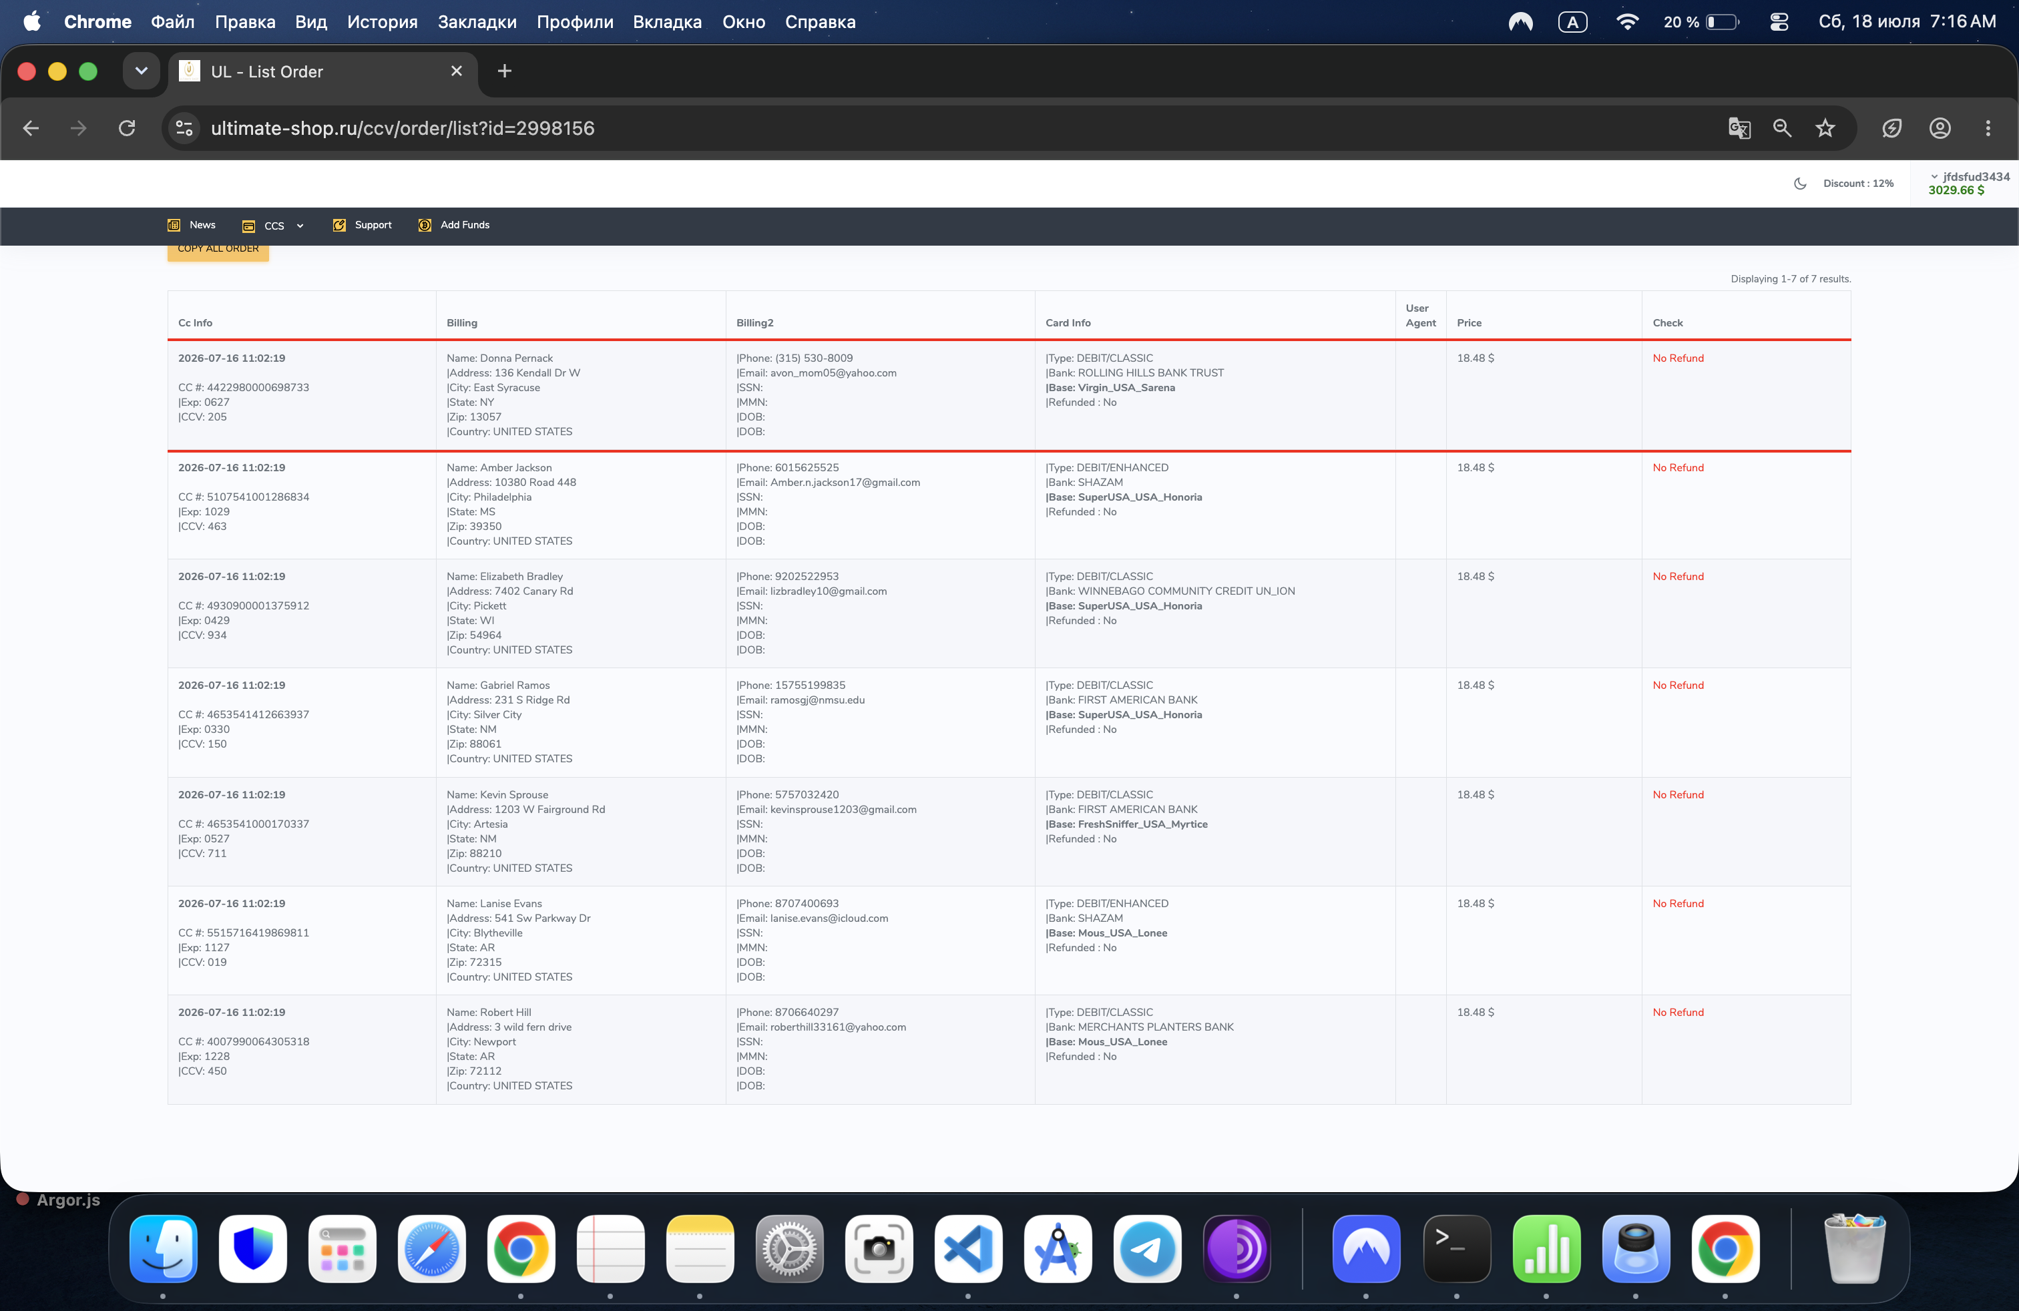Viewport: 2019px width, 1311px height.
Task: Close the UL - List Order tab
Action: pos(457,71)
